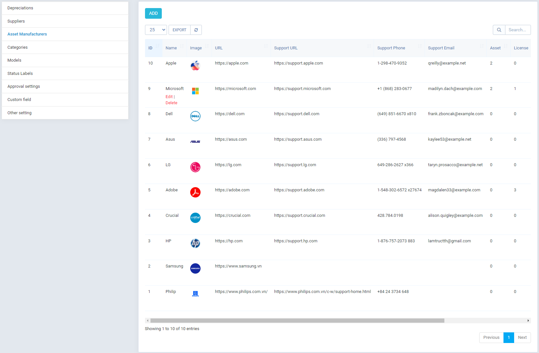Open Asset Manufacturers in sidebar
This screenshot has height=353, width=539.
[x=27, y=34]
